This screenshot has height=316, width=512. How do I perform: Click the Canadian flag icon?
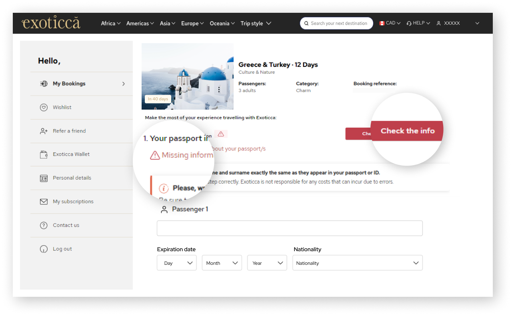[382, 23]
